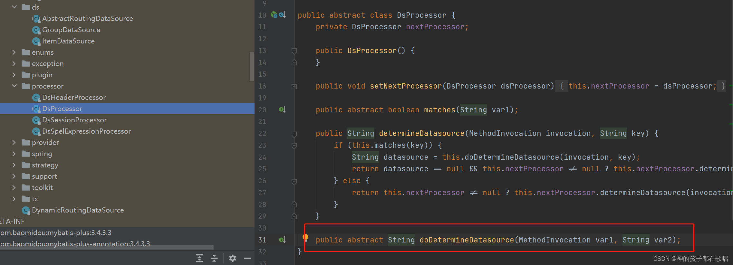Open project panel settings gear
Screen dimensions: 733x265
pos(233,258)
